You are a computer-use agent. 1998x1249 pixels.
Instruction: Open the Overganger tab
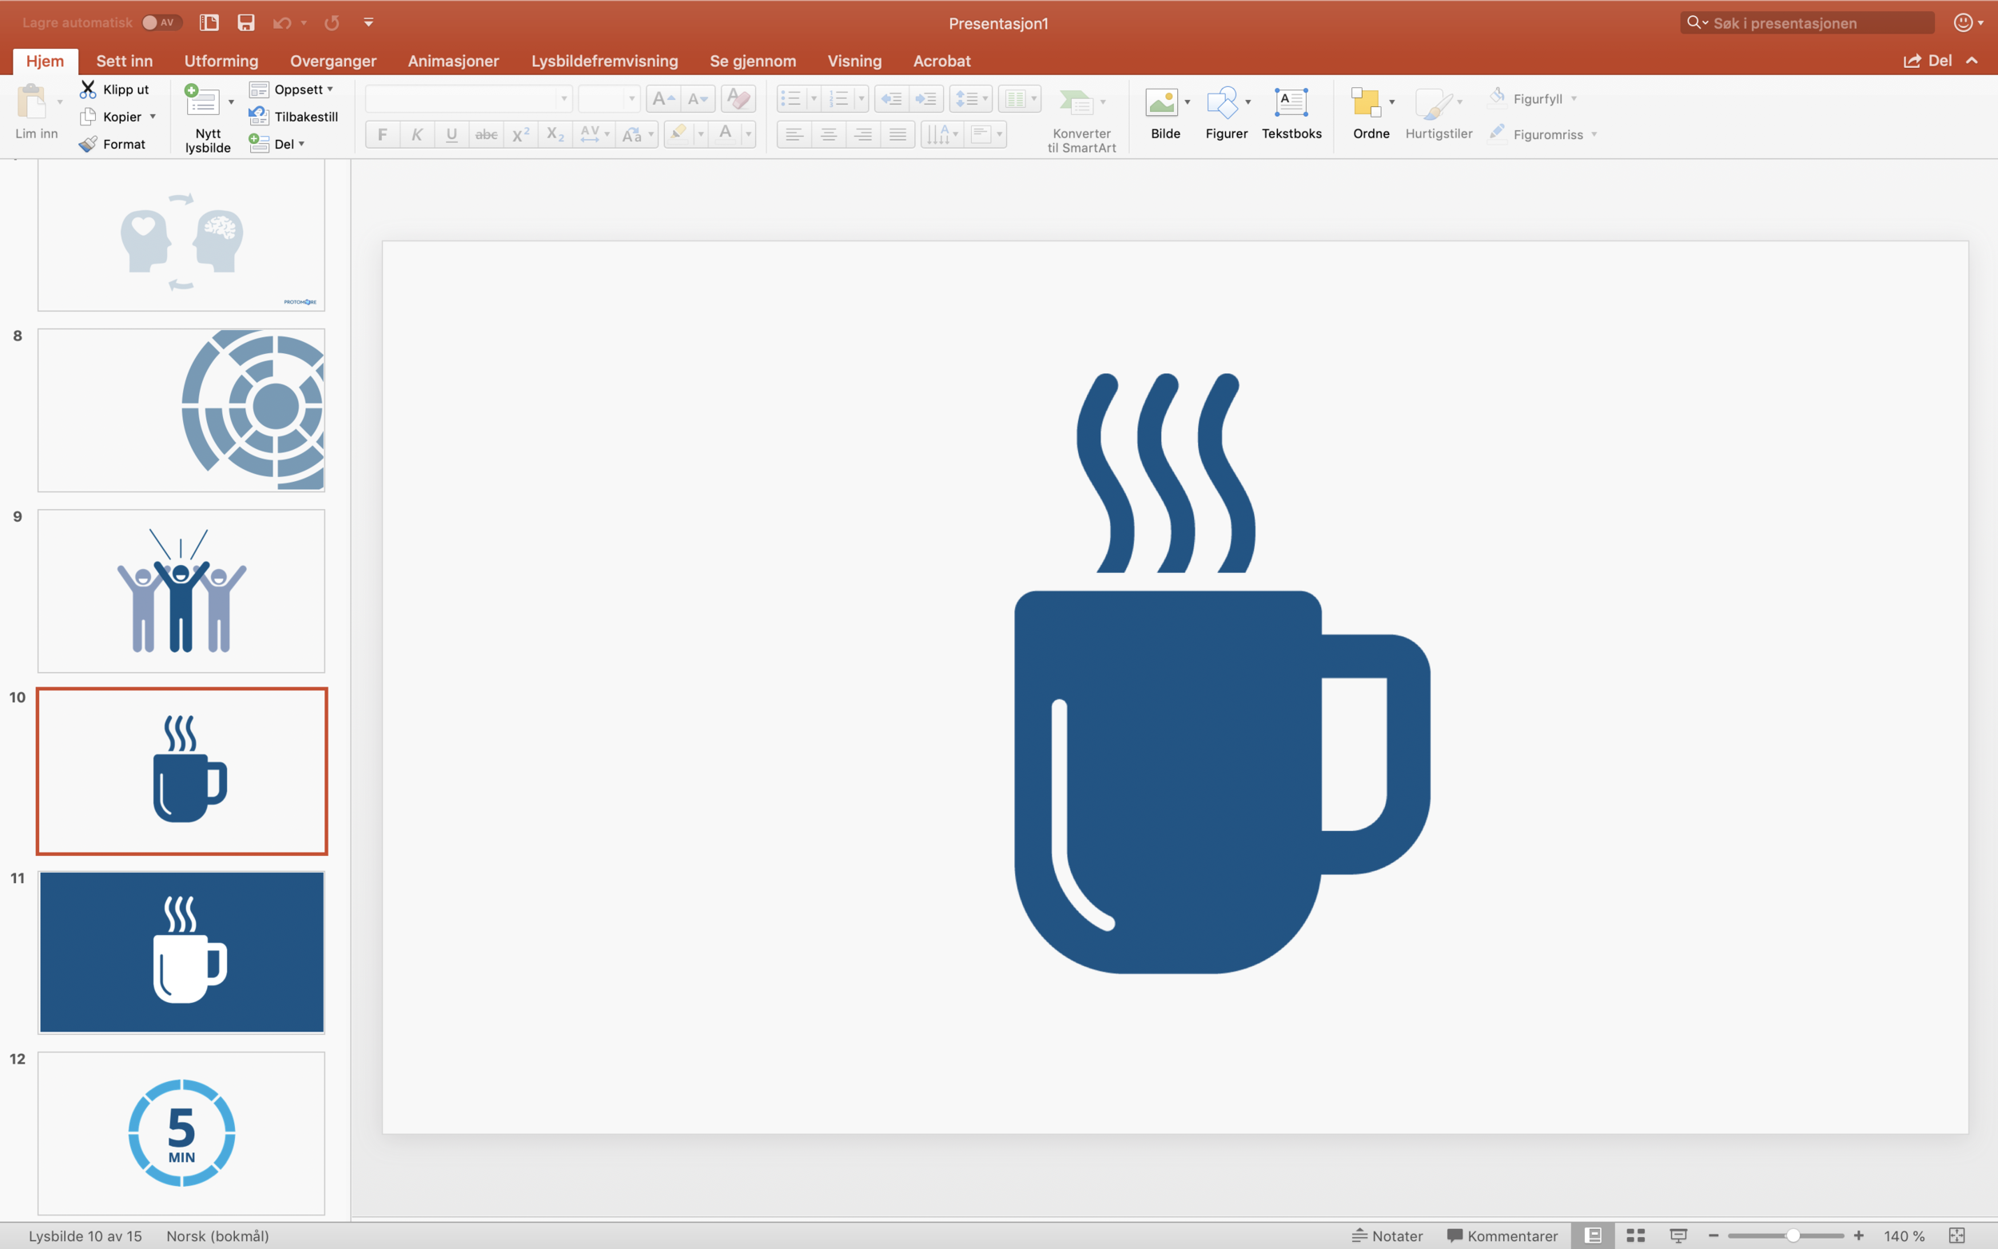[x=332, y=61]
